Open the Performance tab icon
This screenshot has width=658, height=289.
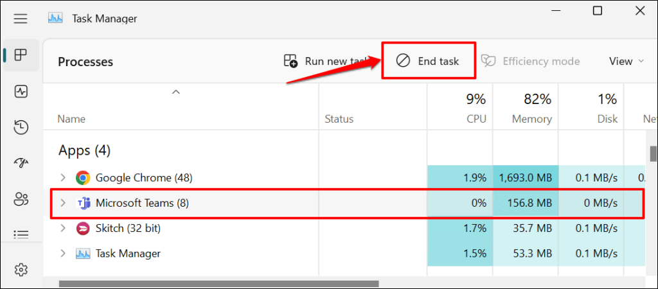pos(21,91)
